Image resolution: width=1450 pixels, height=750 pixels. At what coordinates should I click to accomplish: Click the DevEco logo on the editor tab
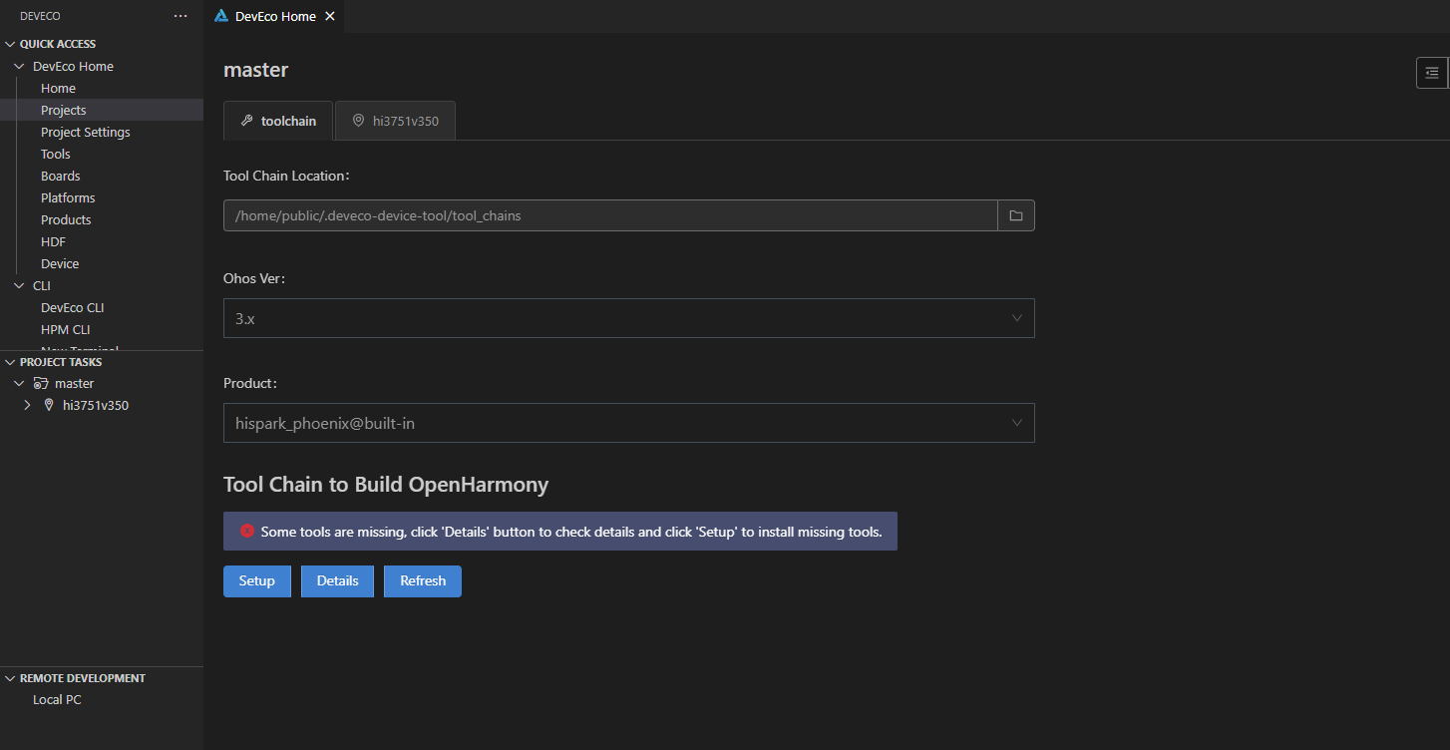(x=221, y=16)
